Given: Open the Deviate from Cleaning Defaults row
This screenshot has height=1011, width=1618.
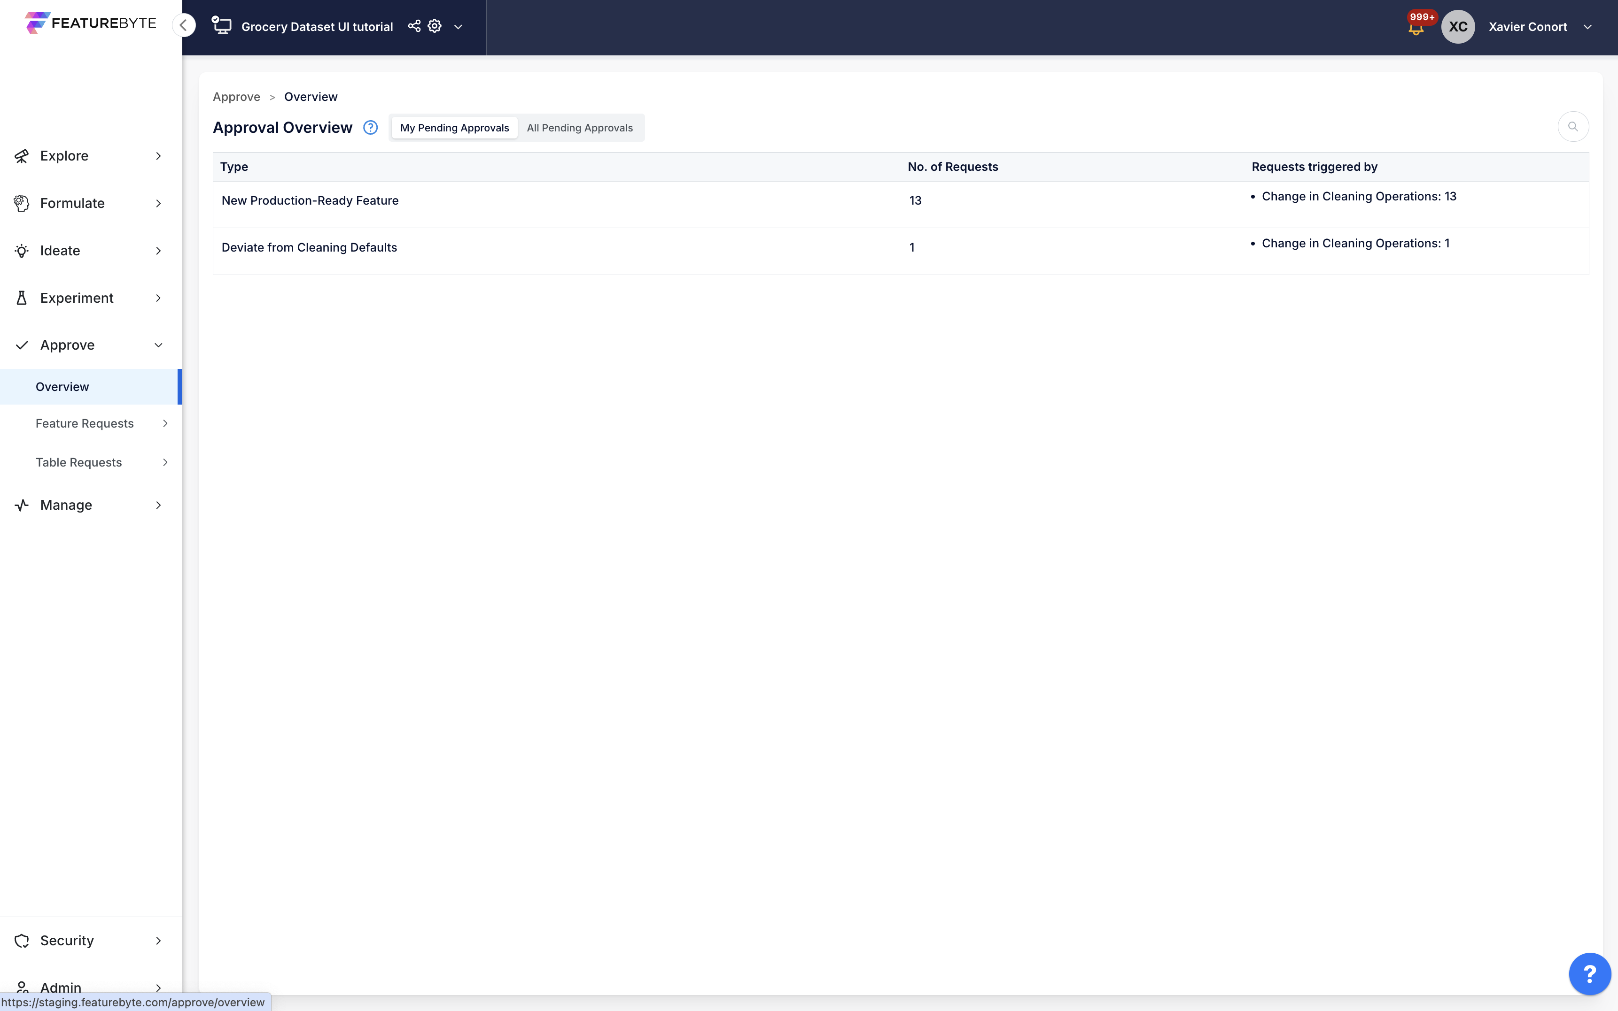Looking at the screenshot, I should [901, 252].
